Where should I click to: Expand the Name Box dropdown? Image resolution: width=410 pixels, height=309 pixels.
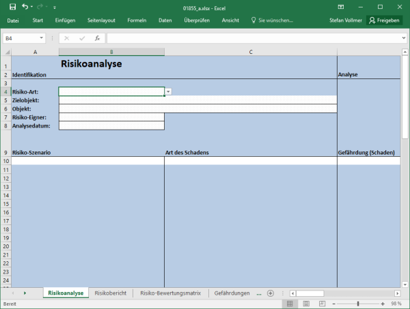click(42, 38)
